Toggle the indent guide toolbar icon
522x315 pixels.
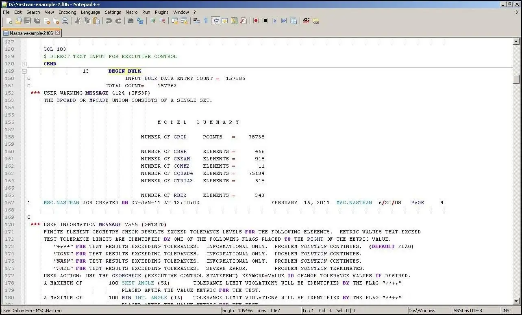click(216, 21)
